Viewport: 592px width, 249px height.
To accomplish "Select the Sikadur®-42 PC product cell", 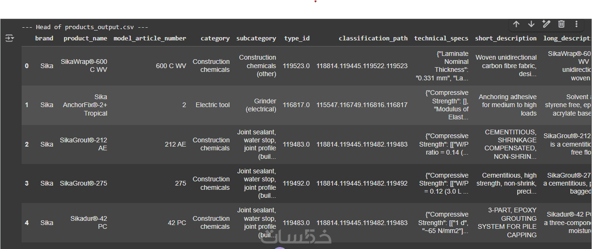I will 89,223.
